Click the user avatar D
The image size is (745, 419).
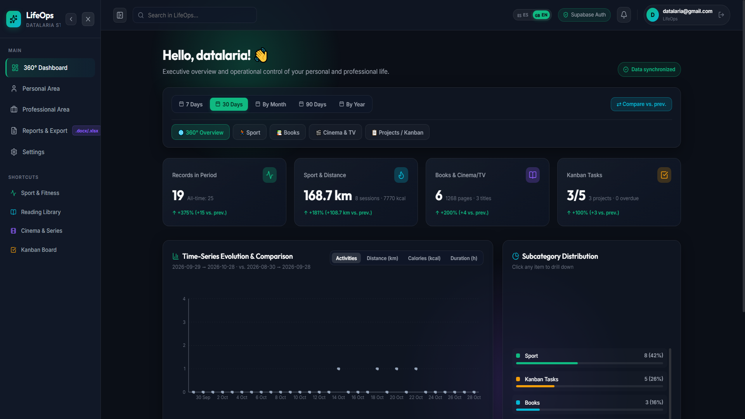(653, 15)
